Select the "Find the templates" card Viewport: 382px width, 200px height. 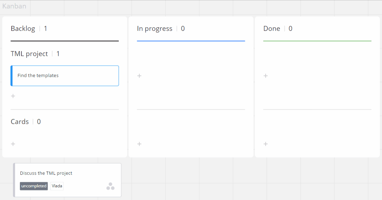pos(65,76)
